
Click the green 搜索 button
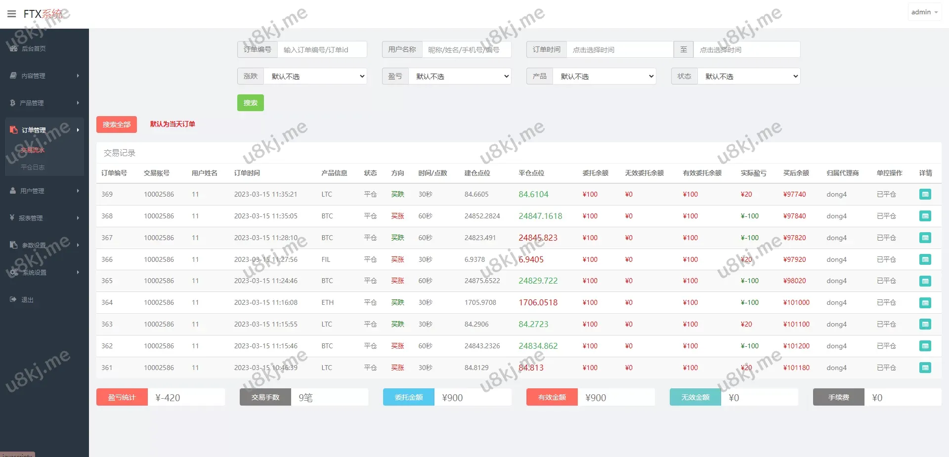click(x=250, y=103)
